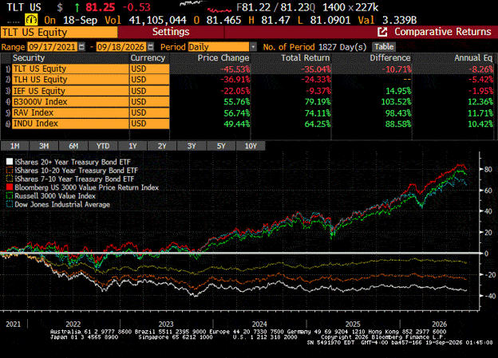Select IEF US Equity security row field
The image size is (498, 358).
click(x=70, y=91)
